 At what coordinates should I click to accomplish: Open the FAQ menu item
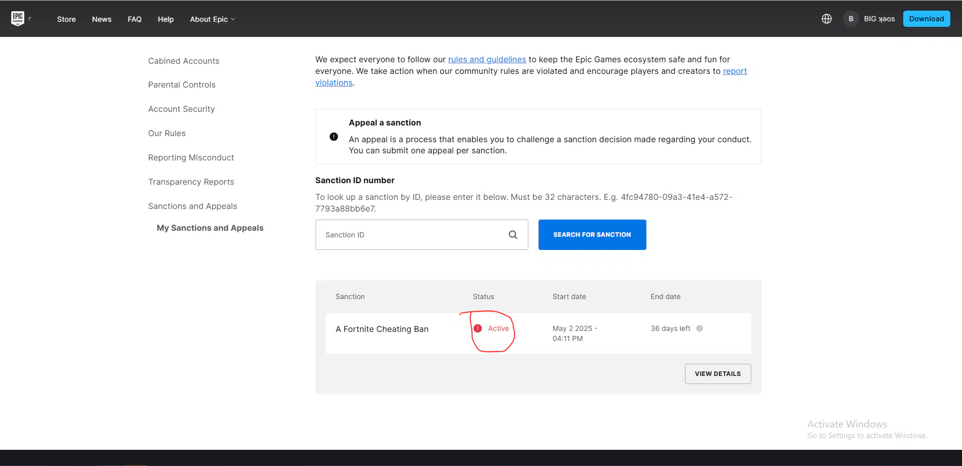[x=135, y=19]
